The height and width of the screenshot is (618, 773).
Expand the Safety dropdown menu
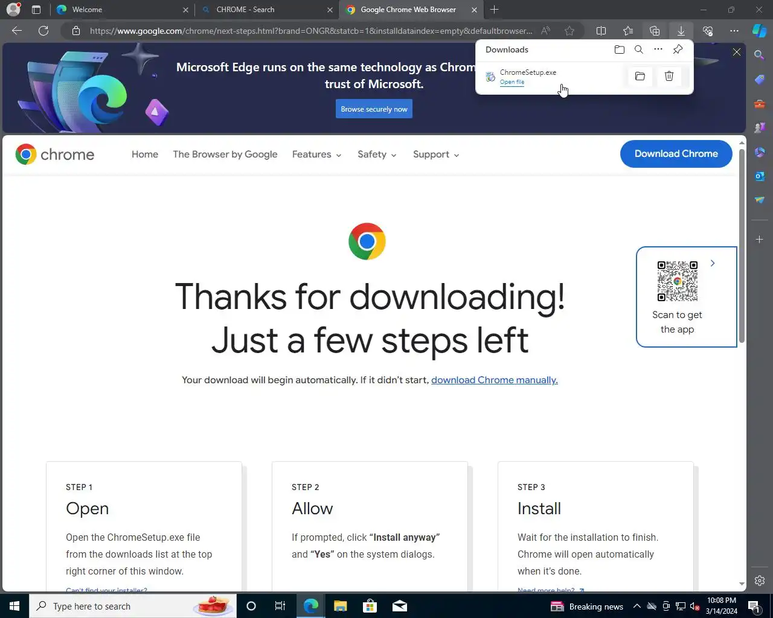377,154
